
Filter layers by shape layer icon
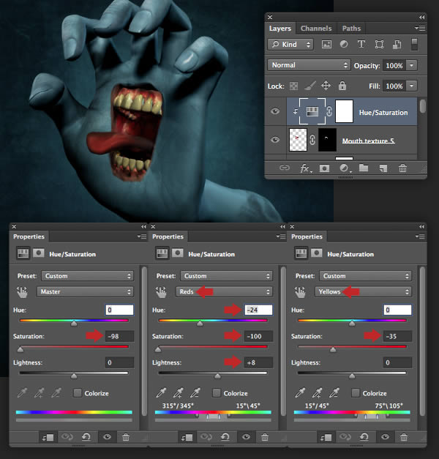pyautogui.click(x=379, y=44)
